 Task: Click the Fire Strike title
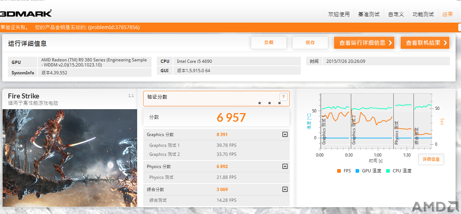click(x=23, y=96)
